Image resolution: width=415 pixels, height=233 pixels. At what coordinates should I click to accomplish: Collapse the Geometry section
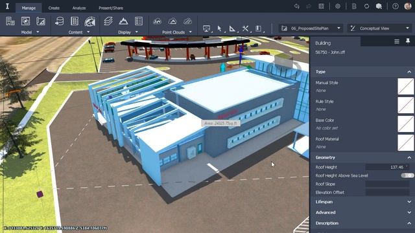click(409, 157)
